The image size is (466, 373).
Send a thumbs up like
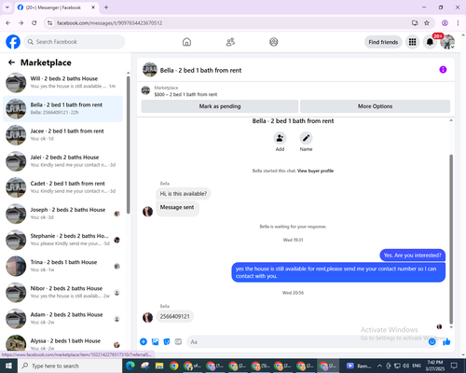pos(446,342)
